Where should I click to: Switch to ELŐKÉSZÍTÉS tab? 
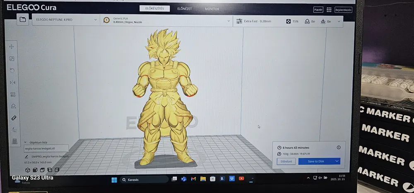(x=155, y=8)
